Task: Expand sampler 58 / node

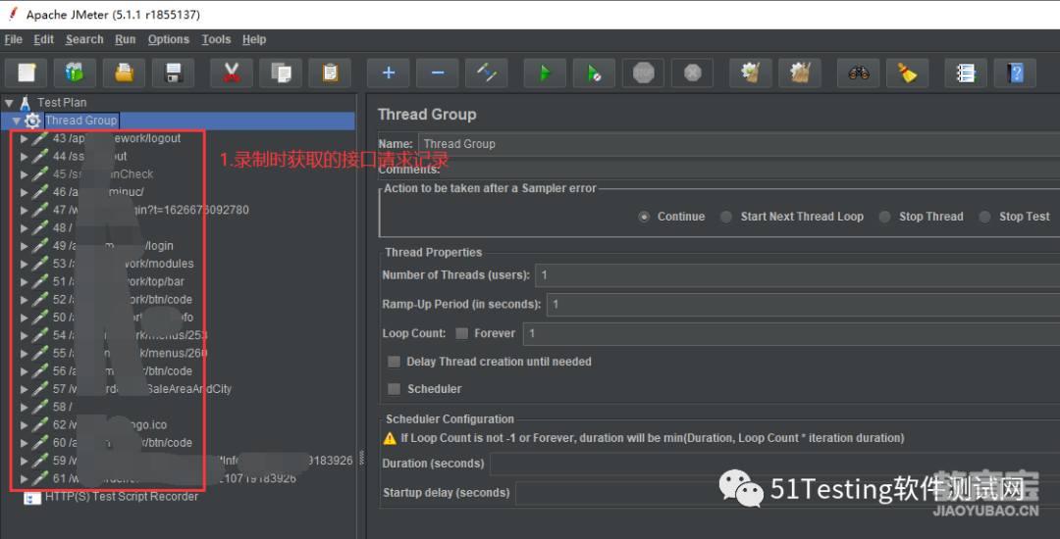Action: [25, 407]
